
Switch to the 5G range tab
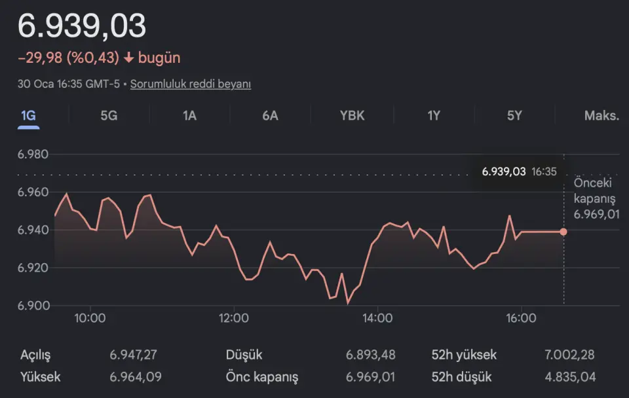[x=109, y=116]
